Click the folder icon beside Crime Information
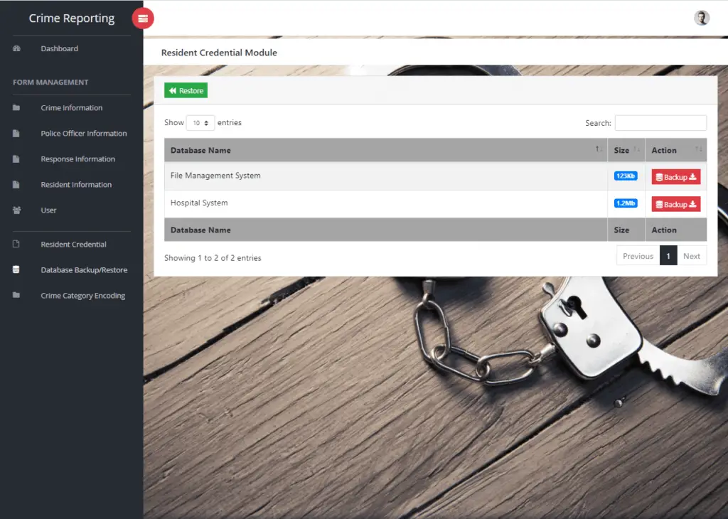Image resolution: width=728 pixels, height=519 pixels. pos(17,107)
